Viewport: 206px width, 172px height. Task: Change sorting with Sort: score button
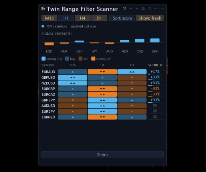(x=122, y=18)
